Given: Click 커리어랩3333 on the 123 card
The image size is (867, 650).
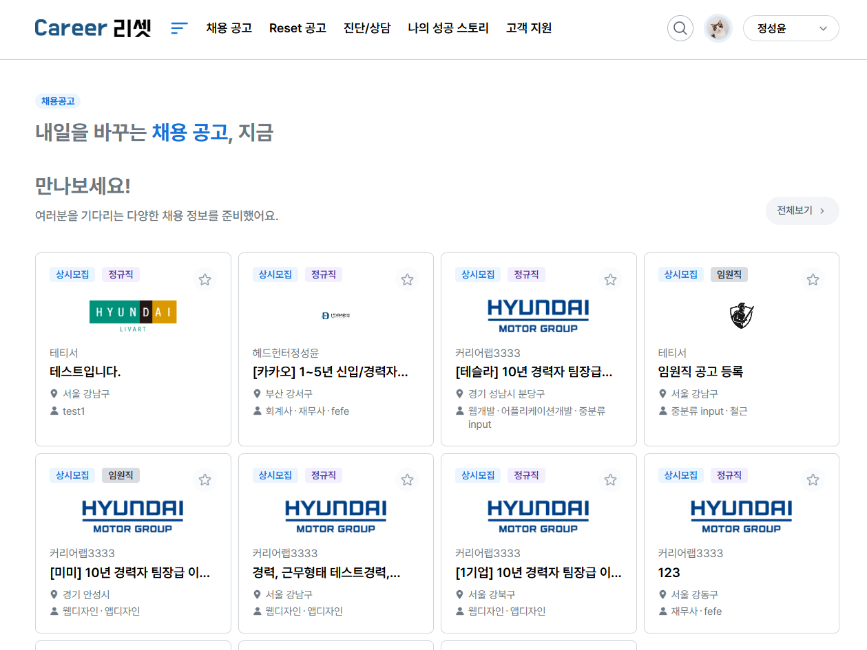Looking at the screenshot, I should tap(691, 554).
